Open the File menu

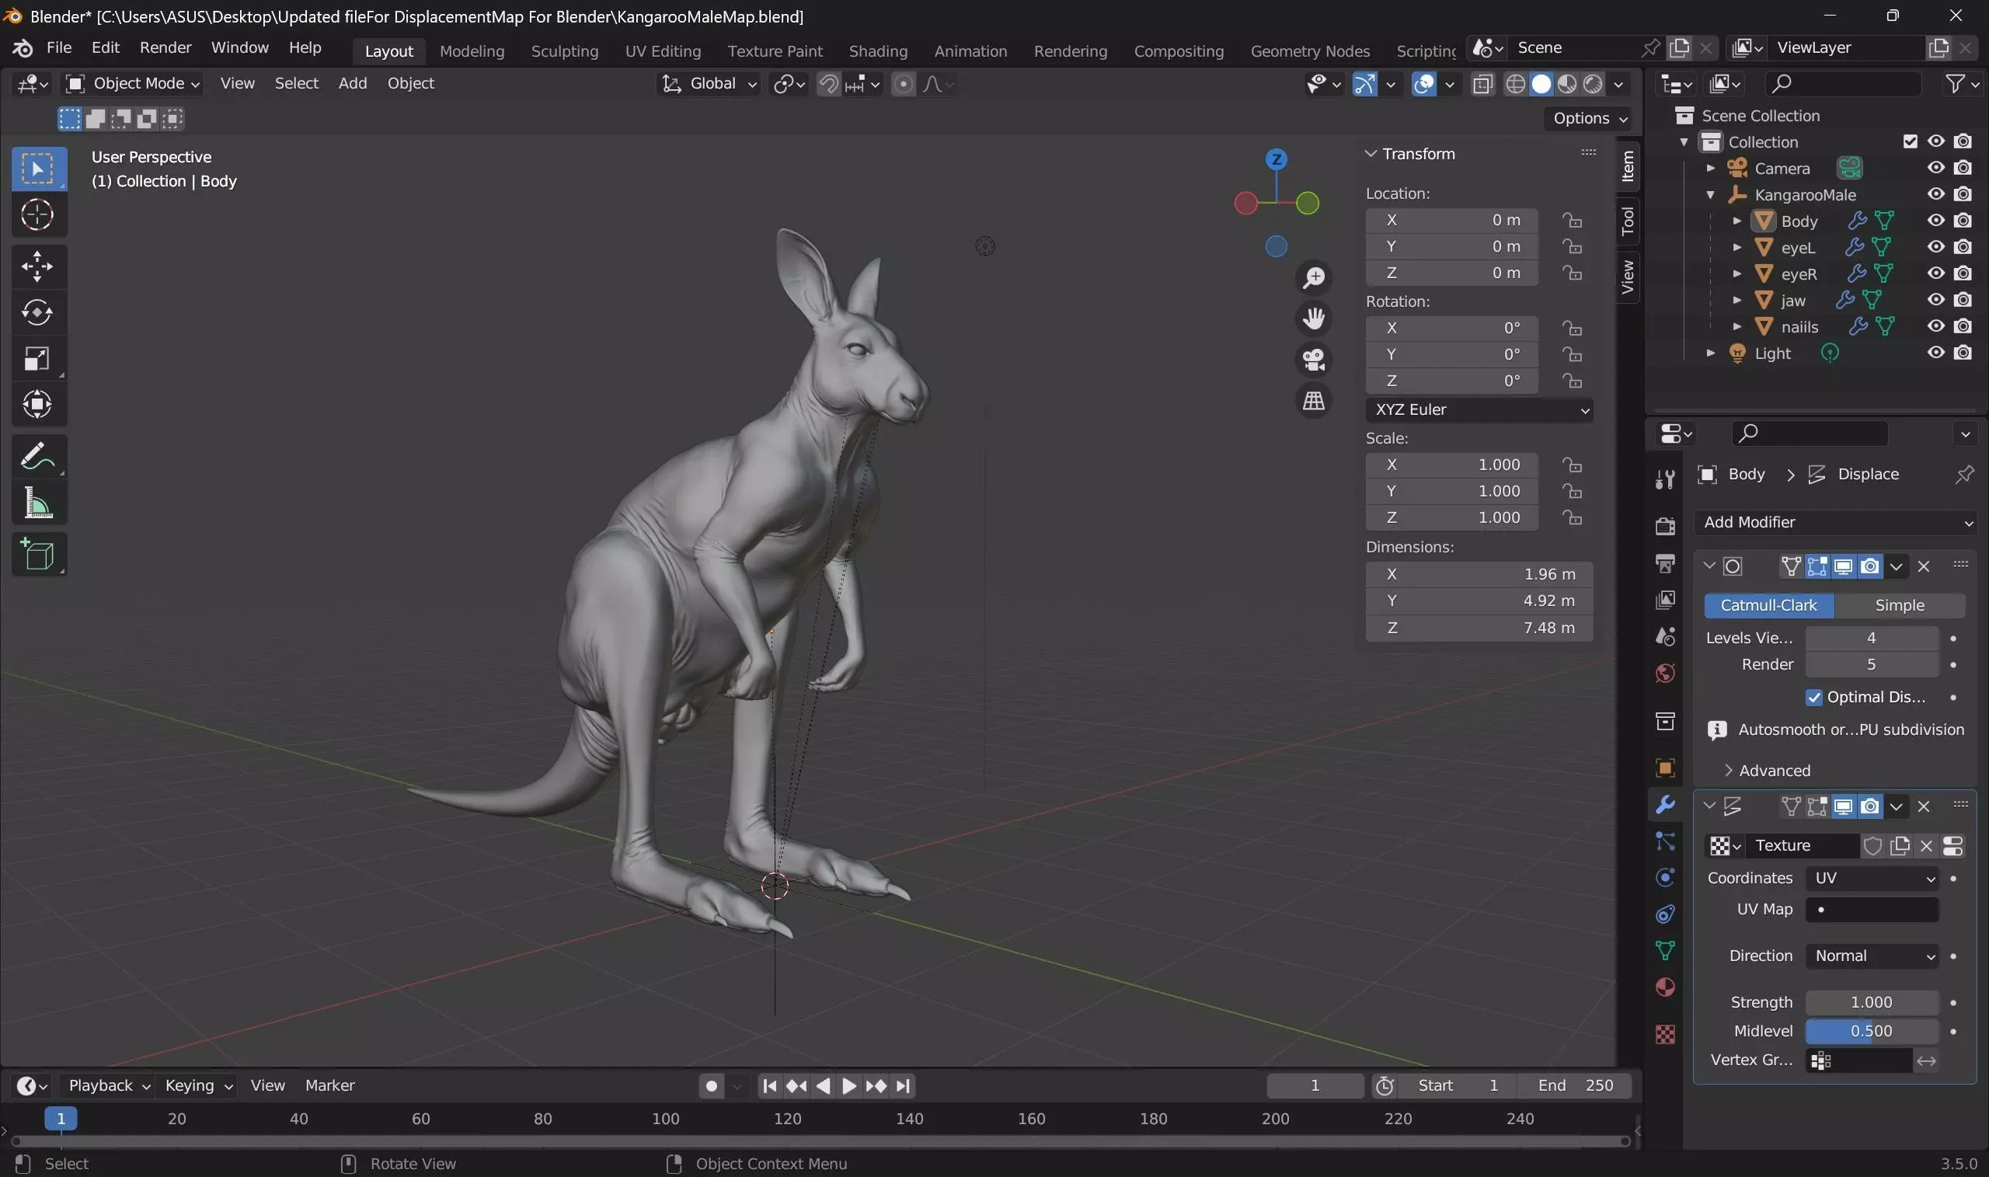point(59,47)
